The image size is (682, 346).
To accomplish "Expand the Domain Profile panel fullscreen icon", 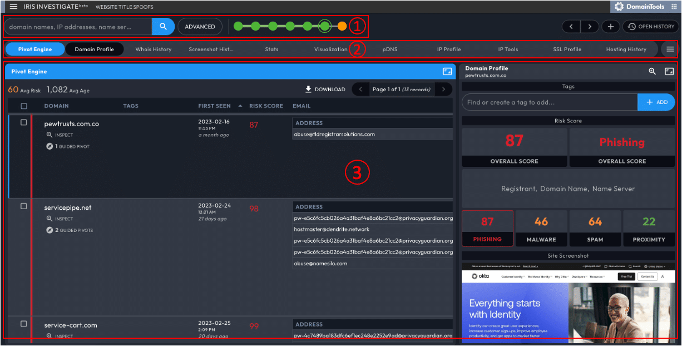I will pos(669,71).
